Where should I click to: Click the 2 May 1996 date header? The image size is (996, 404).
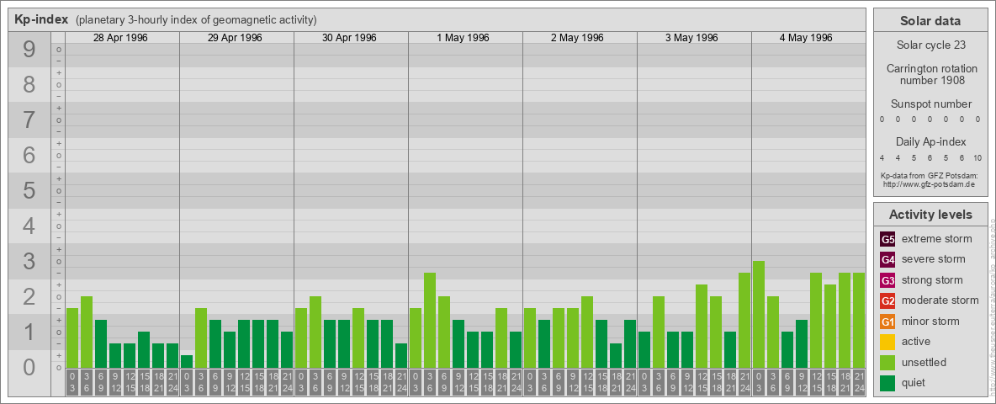coord(577,38)
